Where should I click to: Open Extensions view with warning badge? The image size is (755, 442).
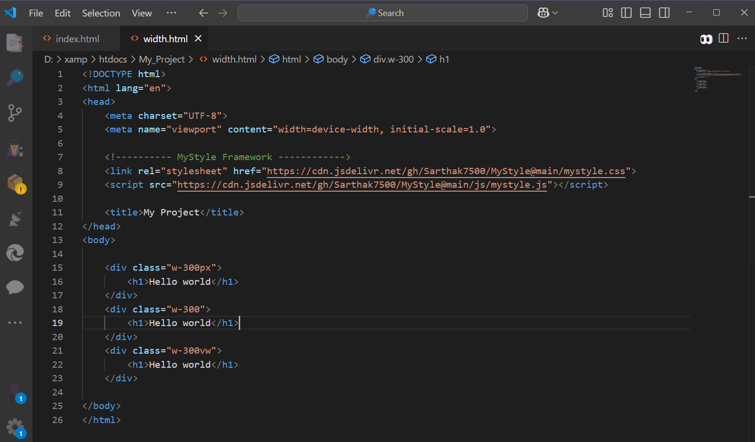[x=15, y=184]
